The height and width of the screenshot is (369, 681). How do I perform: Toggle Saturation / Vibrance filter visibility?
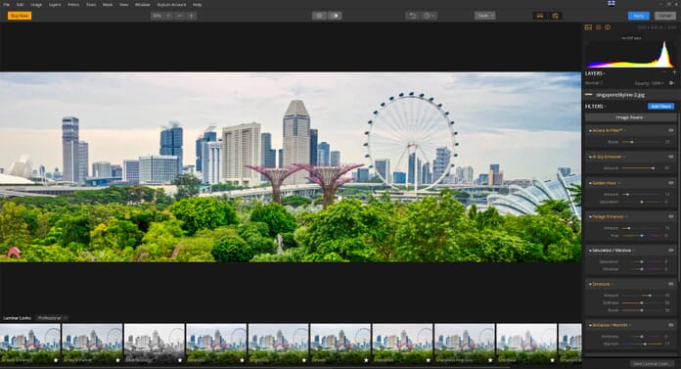[670, 251]
